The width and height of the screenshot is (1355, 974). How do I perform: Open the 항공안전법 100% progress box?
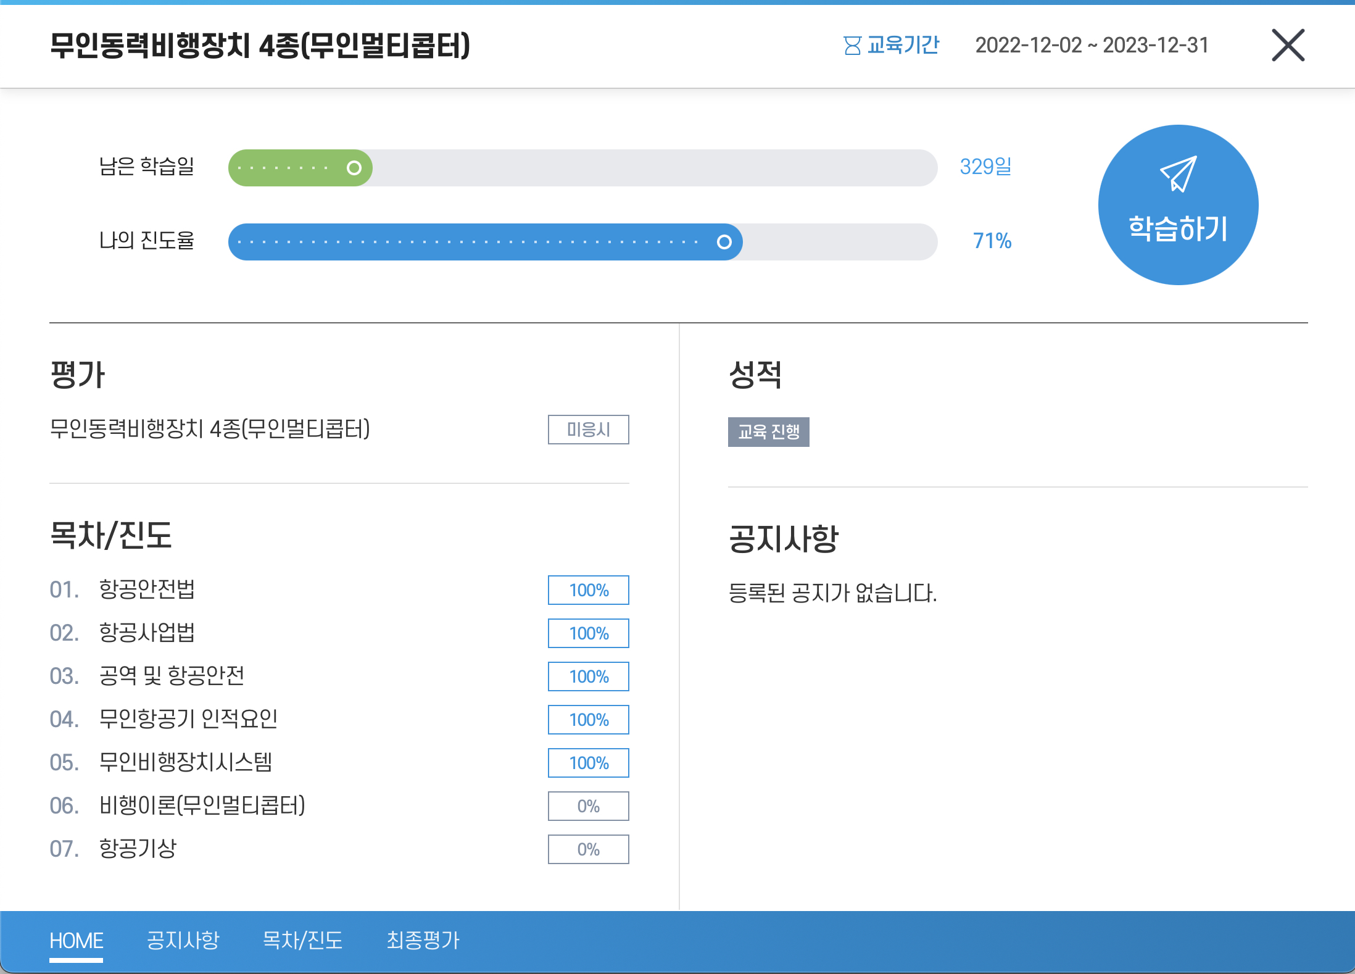(587, 589)
